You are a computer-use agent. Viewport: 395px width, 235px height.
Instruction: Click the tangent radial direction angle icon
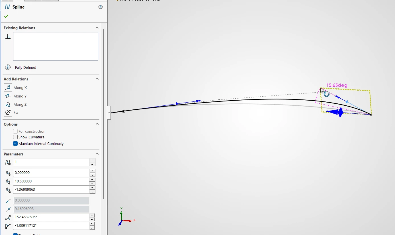coord(8,218)
